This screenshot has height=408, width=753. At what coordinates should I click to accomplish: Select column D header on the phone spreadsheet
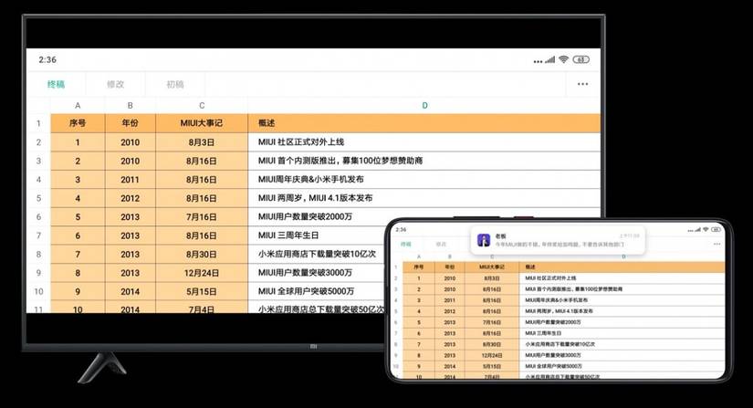pos(623,256)
